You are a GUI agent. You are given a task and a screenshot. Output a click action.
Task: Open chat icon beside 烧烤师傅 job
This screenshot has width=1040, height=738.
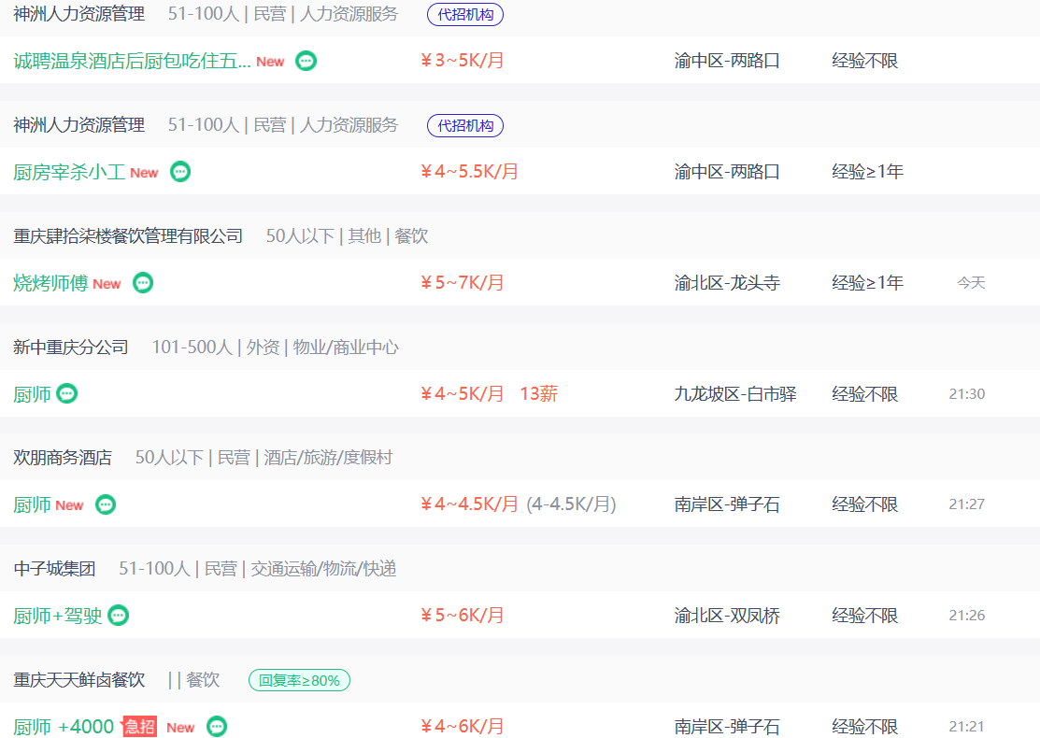[x=143, y=283]
